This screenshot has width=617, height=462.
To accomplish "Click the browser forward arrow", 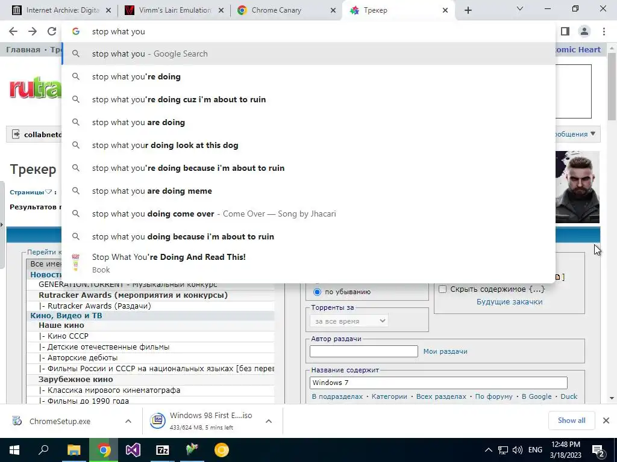I will pos(33,31).
